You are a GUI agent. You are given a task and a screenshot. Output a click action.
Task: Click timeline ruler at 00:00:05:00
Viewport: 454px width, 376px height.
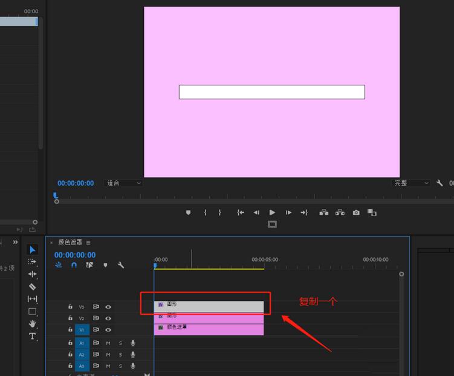tap(265, 260)
